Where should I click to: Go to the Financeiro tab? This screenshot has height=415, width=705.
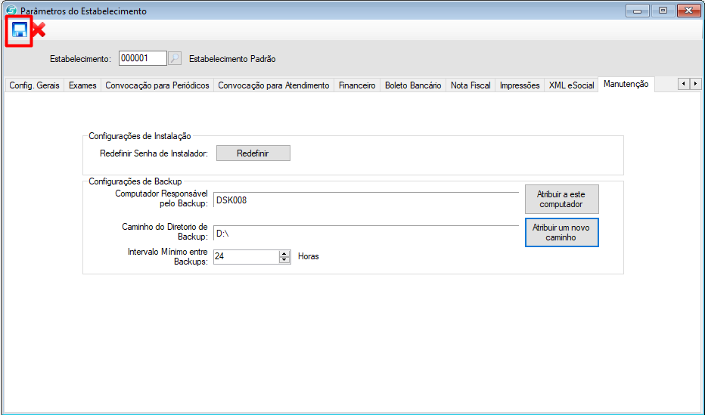pos(357,85)
